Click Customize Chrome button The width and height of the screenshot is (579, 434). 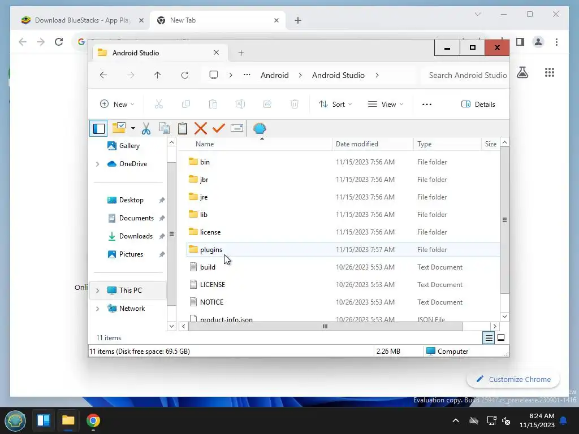pyautogui.click(x=513, y=379)
